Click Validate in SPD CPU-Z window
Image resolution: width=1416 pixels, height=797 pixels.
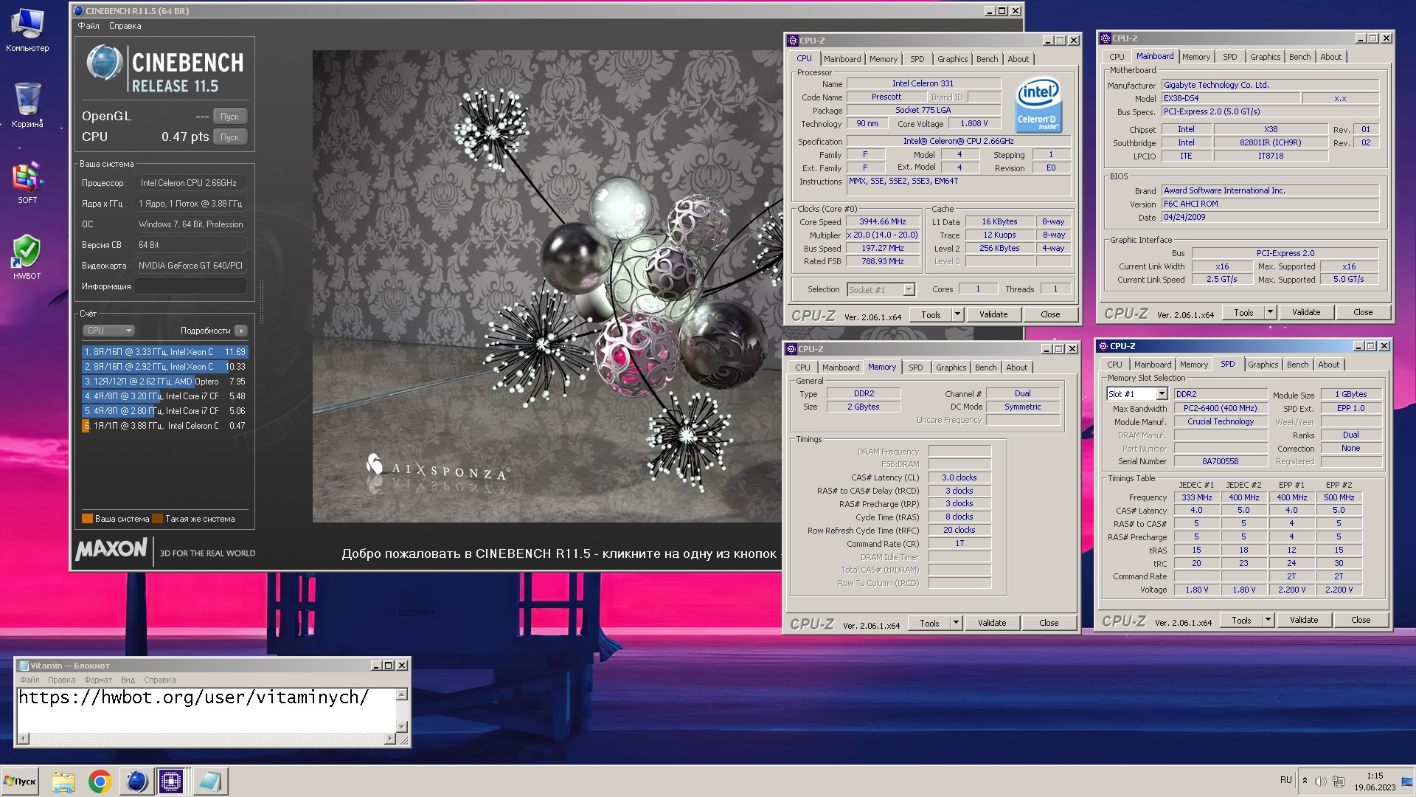(1303, 621)
